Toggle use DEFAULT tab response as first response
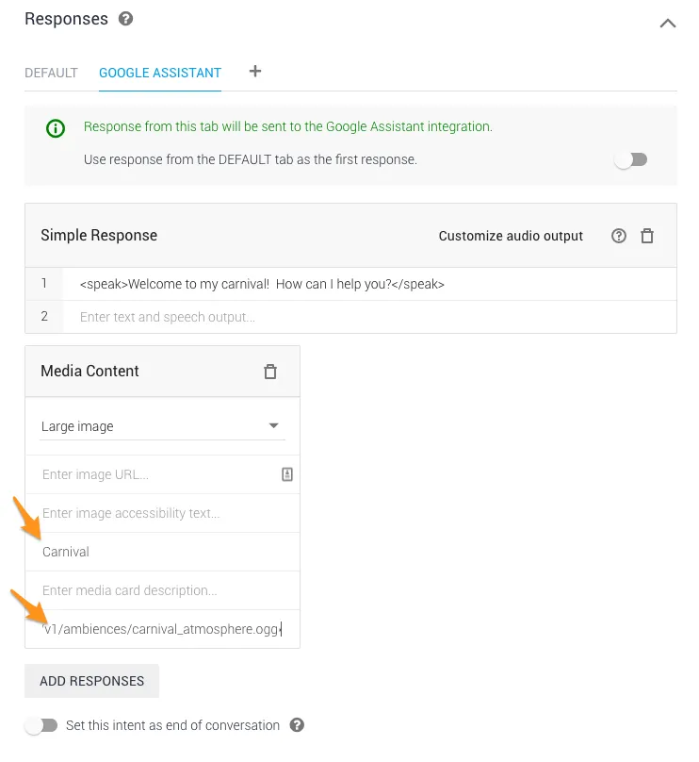699x762 pixels. coord(631,159)
